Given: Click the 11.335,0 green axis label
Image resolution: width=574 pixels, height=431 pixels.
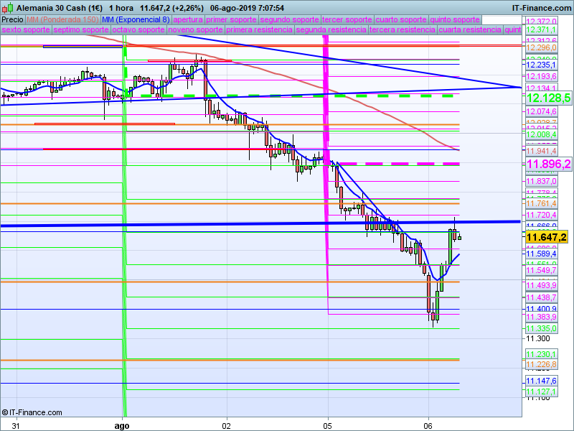Looking at the screenshot, I should point(542,328).
